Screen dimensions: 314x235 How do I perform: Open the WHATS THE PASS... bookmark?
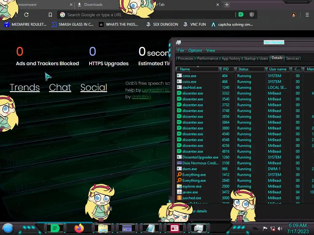(118, 24)
